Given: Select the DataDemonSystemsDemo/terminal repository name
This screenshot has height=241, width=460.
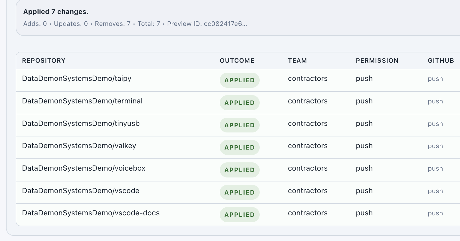Looking at the screenshot, I should [x=82, y=101].
